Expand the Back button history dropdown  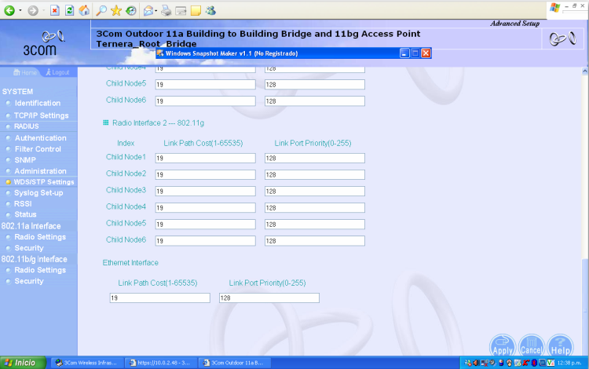[x=21, y=11]
